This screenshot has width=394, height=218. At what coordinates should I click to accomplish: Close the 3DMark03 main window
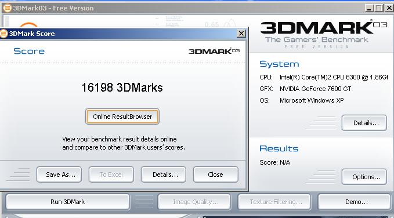click(x=389, y=8)
